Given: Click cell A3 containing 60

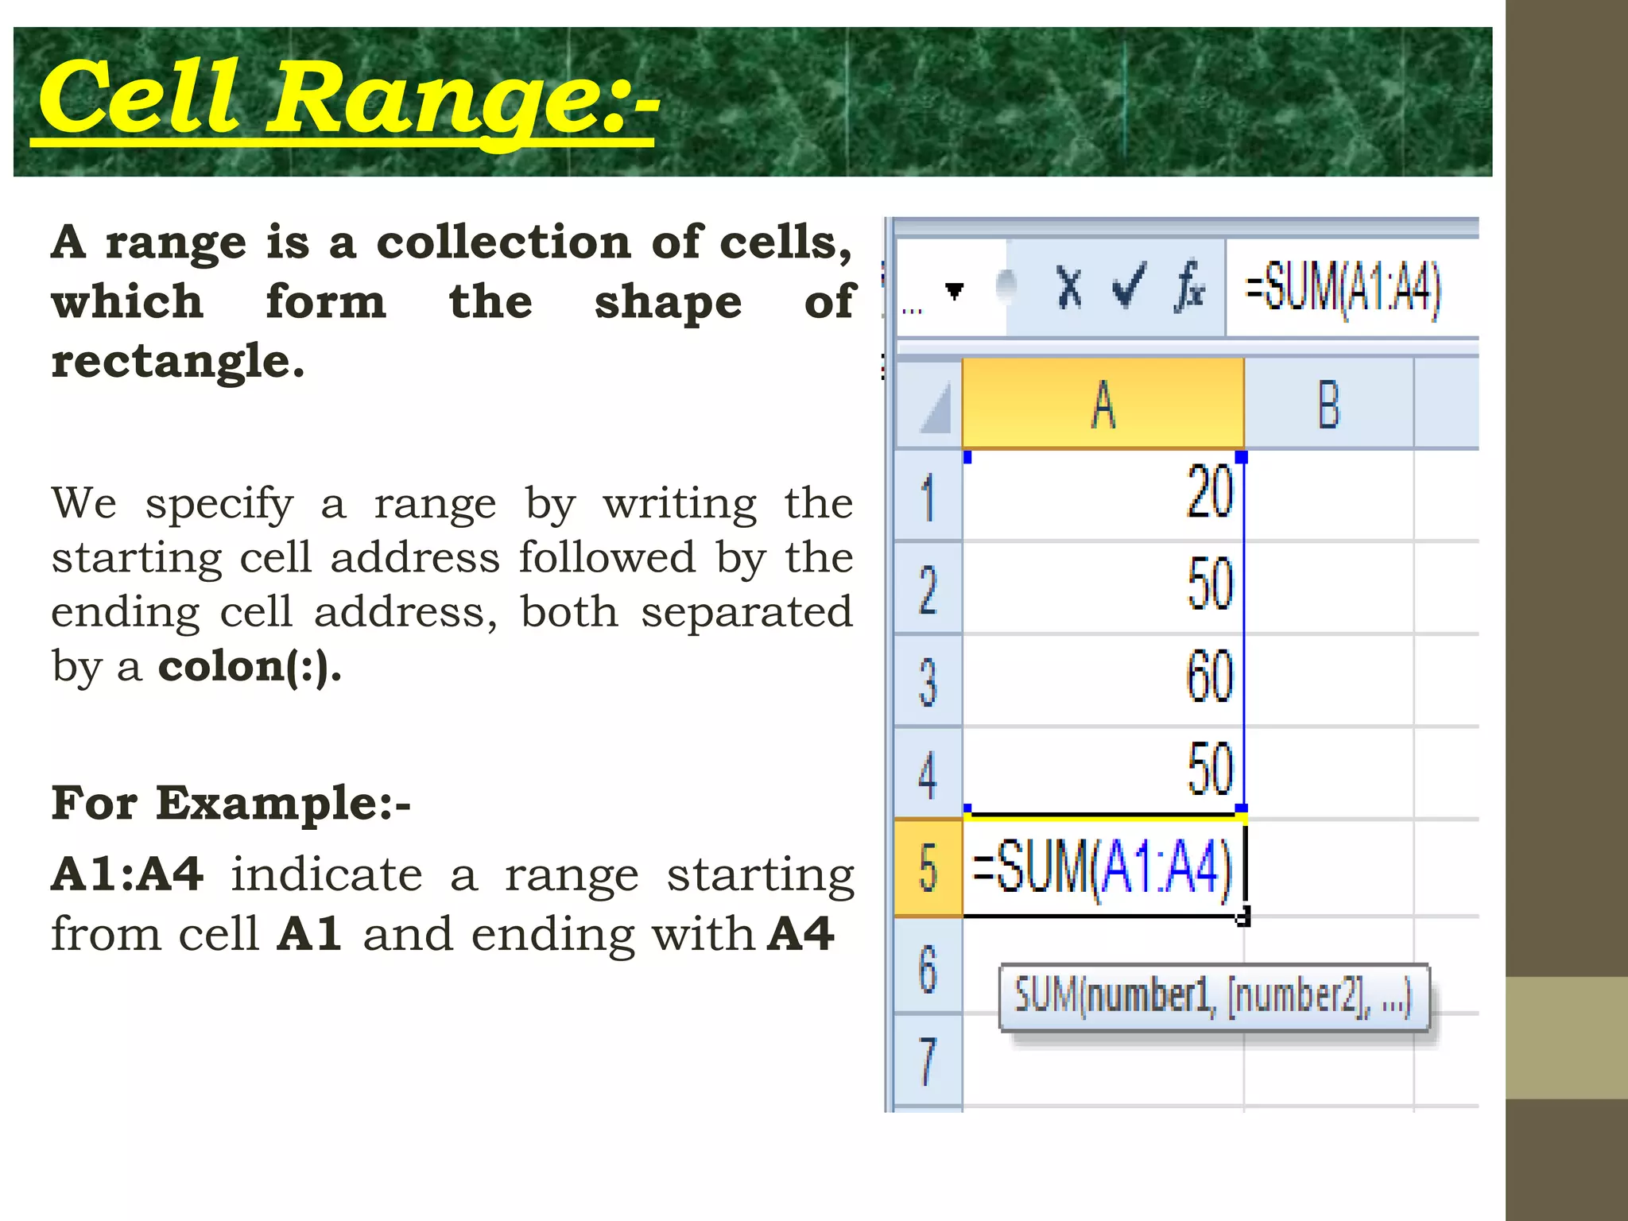Looking at the screenshot, I should click(x=1103, y=680).
